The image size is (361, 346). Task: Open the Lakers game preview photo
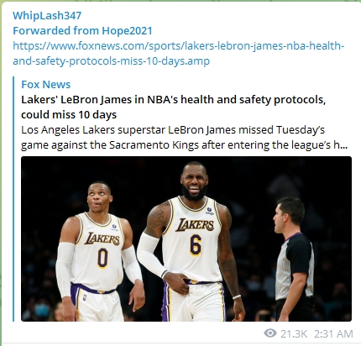[x=186, y=239]
